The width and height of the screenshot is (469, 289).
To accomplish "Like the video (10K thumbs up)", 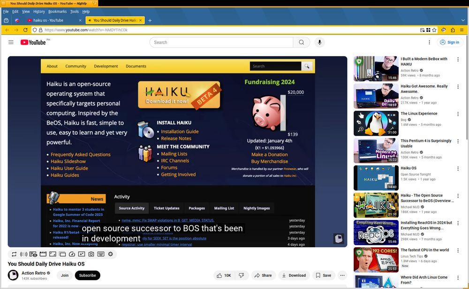I will [224, 275].
